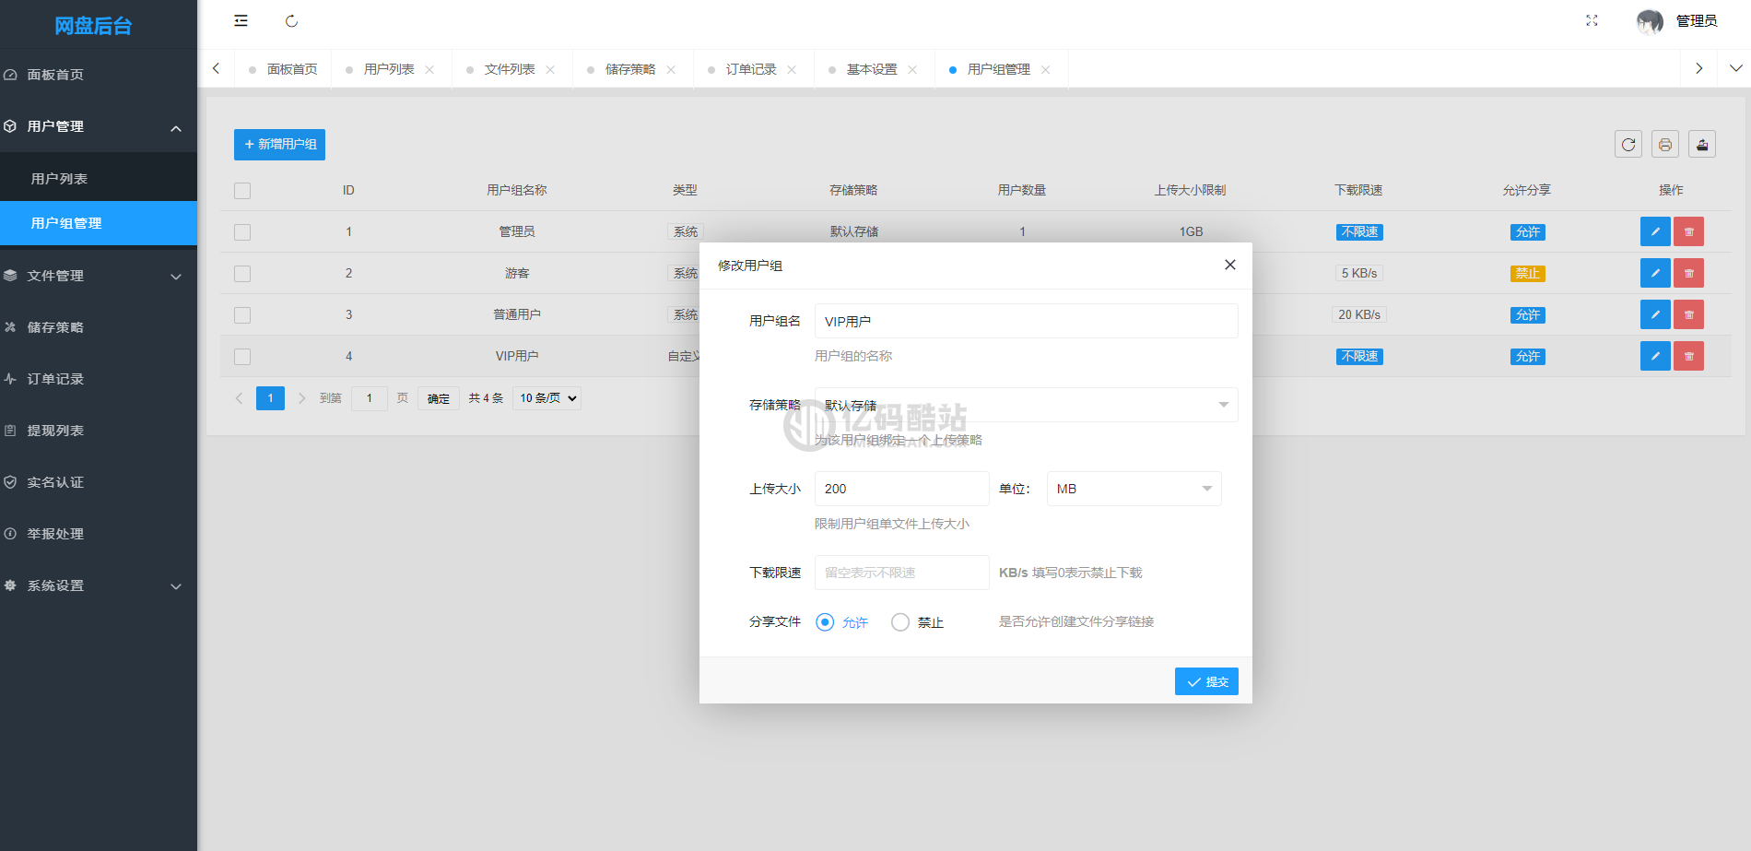Screen dimensions: 1751x851
Task: Click the table print icon
Action: coord(1665,144)
